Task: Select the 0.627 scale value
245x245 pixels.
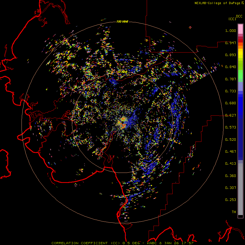Action: pyautogui.click(x=231, y=115)
